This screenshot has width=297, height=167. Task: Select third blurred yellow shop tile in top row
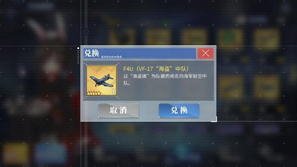pyautogui.click(x=194, y=37)
